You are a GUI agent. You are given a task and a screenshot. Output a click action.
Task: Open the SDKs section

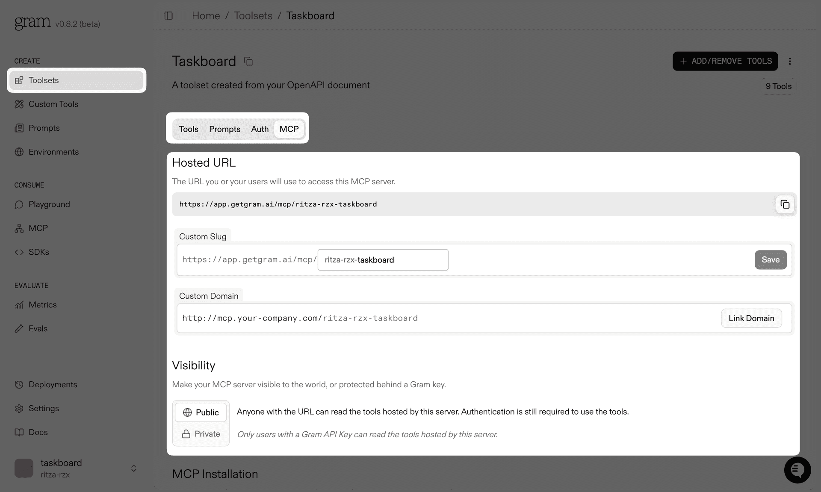[x=38, y=252]
